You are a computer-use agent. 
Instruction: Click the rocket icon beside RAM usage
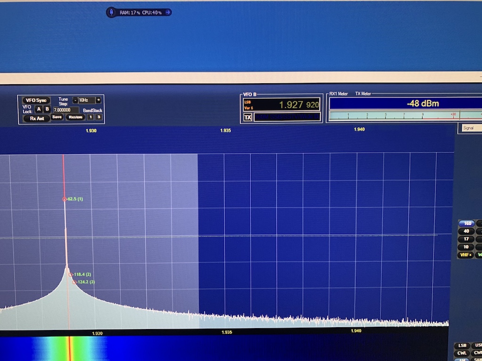112,12
